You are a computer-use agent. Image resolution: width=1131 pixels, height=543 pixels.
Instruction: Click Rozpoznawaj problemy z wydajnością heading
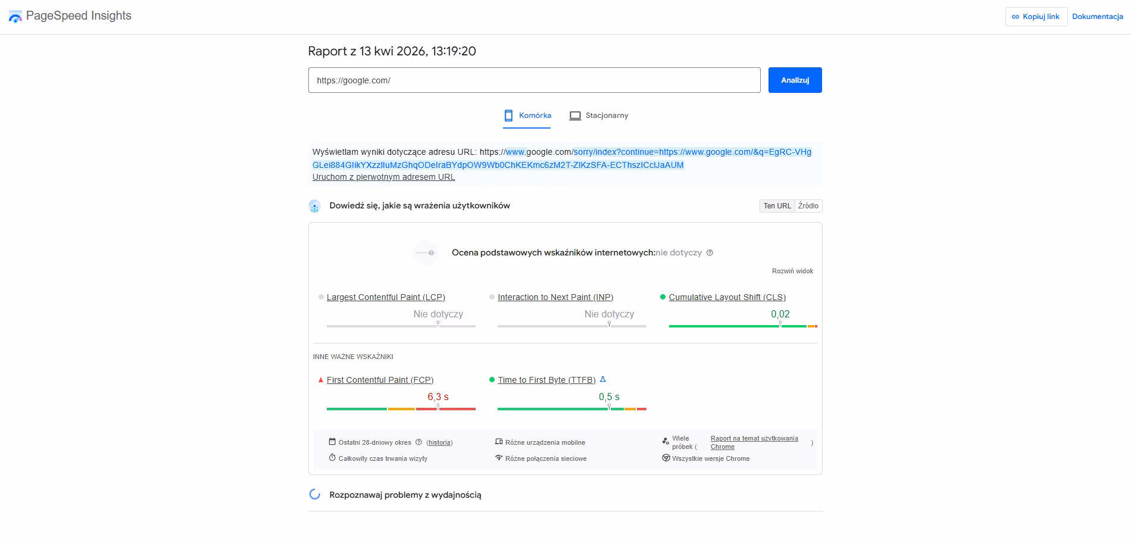click(x=405, y=495)
